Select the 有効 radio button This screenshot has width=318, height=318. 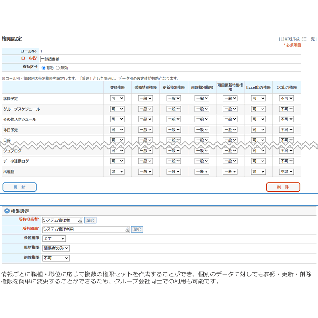pyautogui.click(x=43, y=68)
